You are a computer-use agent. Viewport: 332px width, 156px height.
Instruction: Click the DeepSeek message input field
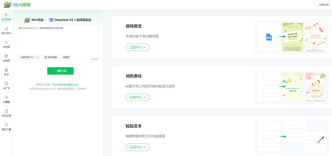pyautogui.click(x=58, y=39)
